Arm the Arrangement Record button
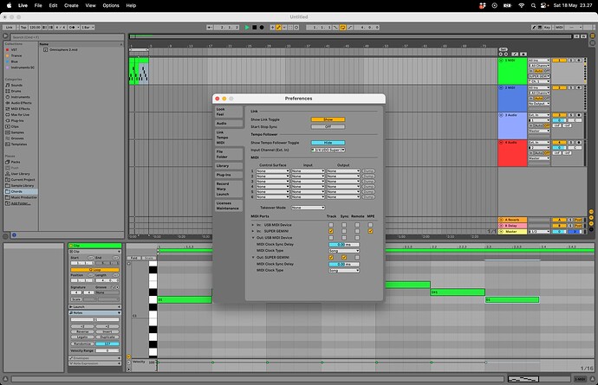Screen dimensions: 598x385 coord(262,28)
